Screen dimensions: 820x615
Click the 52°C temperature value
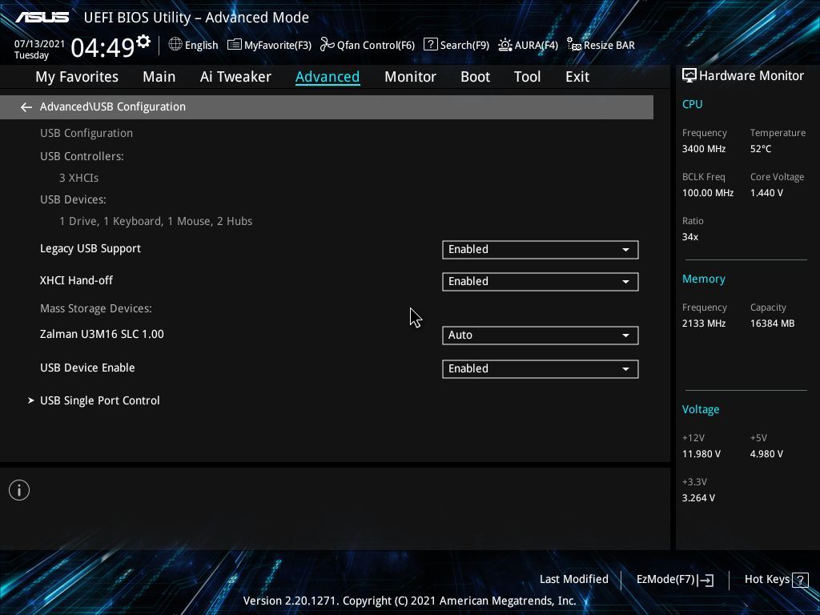tap(761, 149)
